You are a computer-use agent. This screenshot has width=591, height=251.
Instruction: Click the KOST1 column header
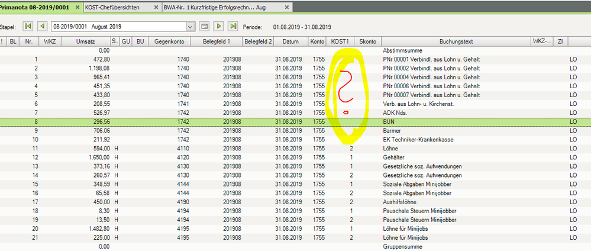tap(340, 41)
